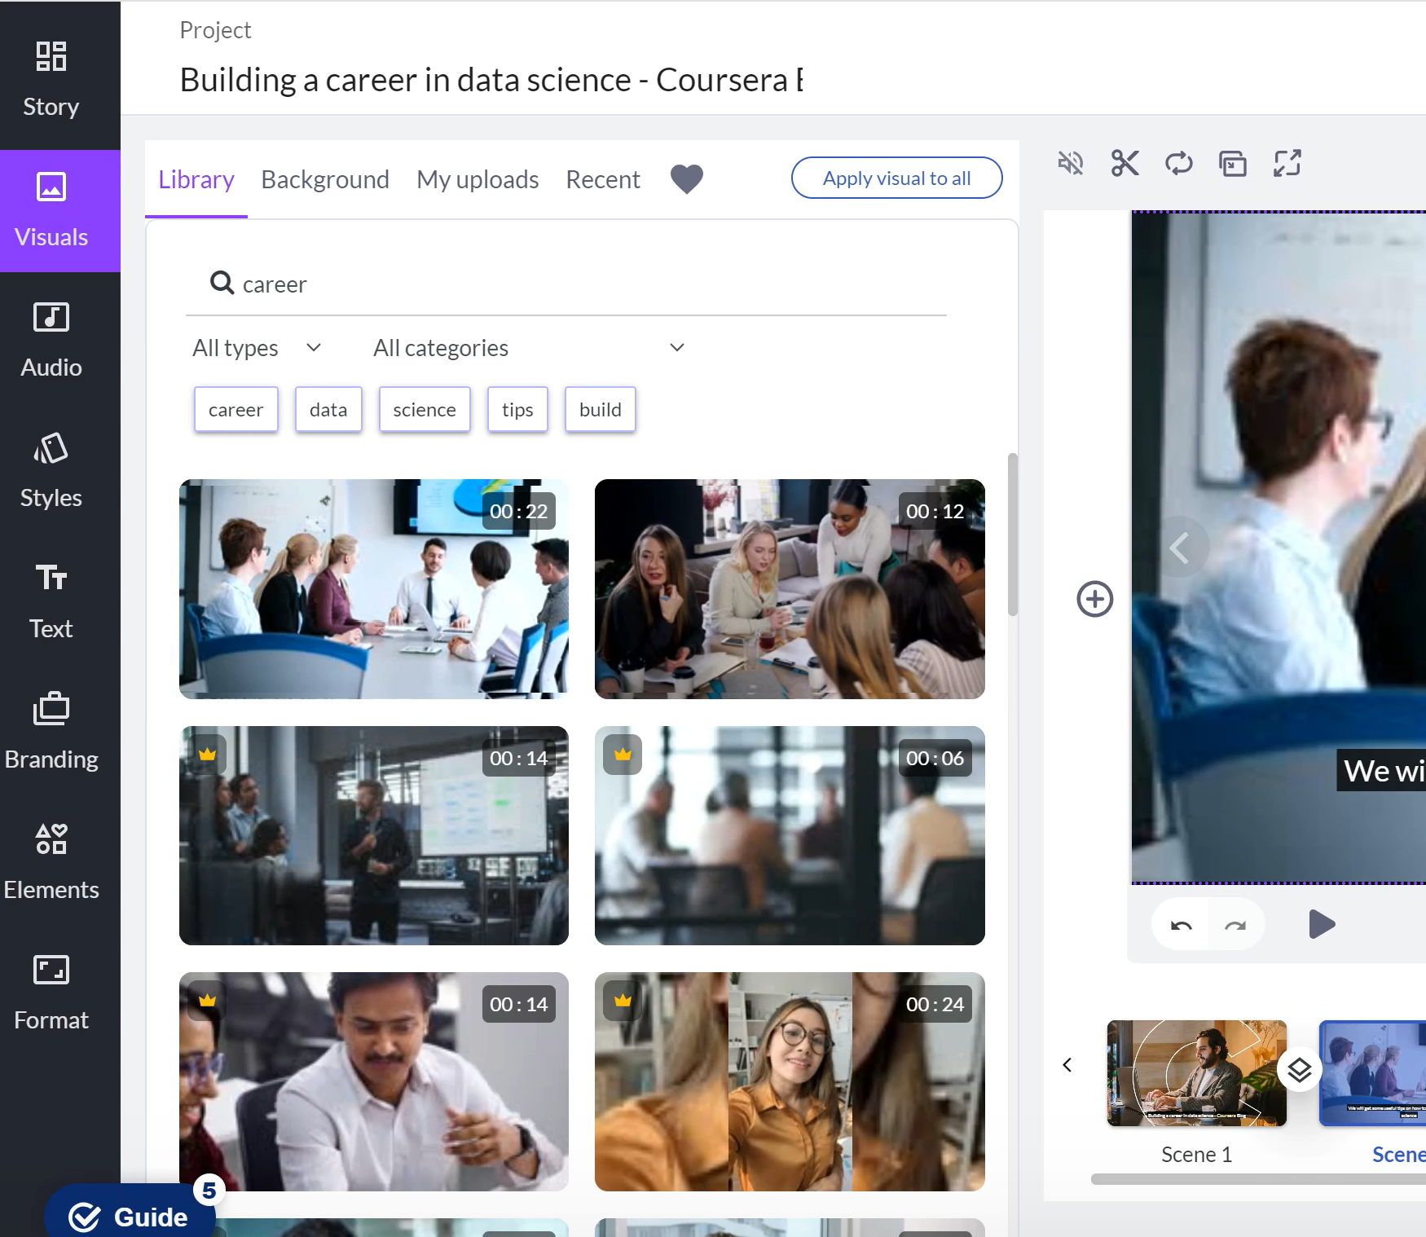Select the second scene thumbnail
This screenshot has height=1237, width=1426.
(1373, 1073)
